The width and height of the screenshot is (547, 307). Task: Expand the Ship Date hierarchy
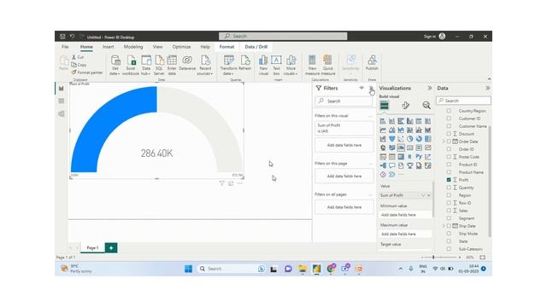click(x=444, y=225)
